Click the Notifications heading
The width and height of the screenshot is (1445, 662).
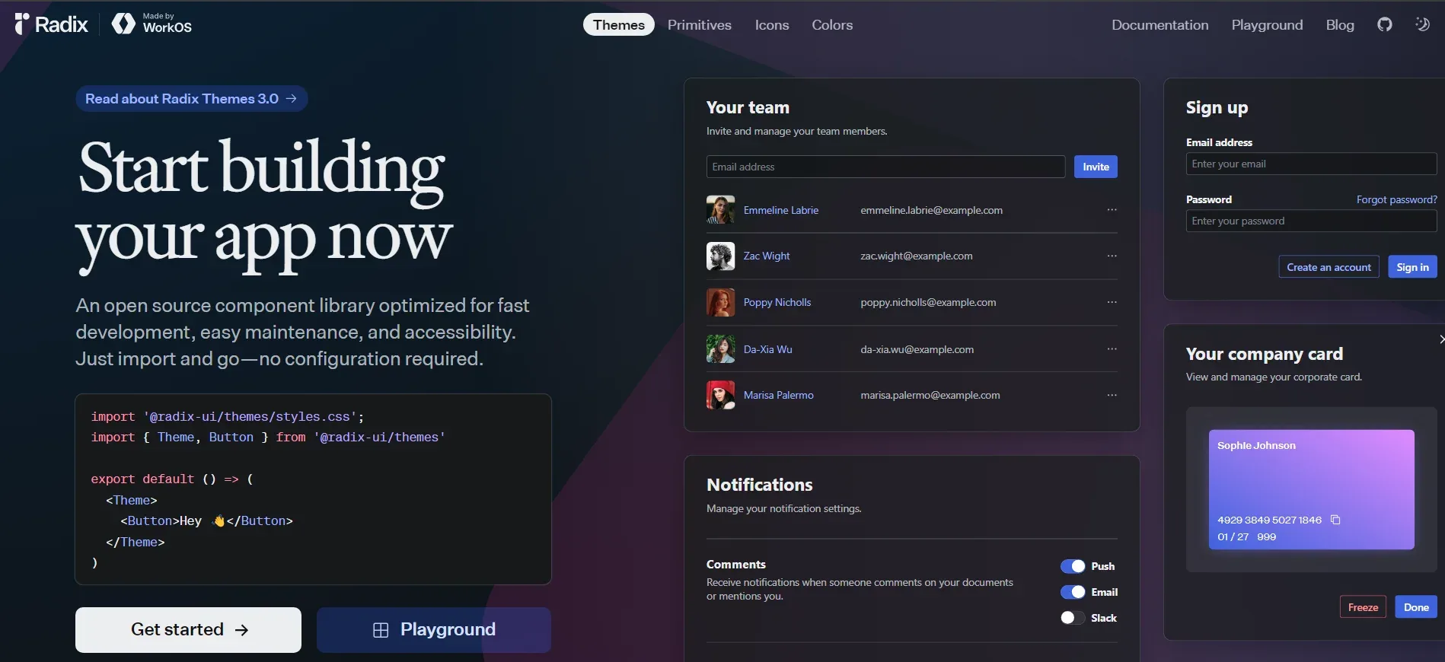[759, 485]
